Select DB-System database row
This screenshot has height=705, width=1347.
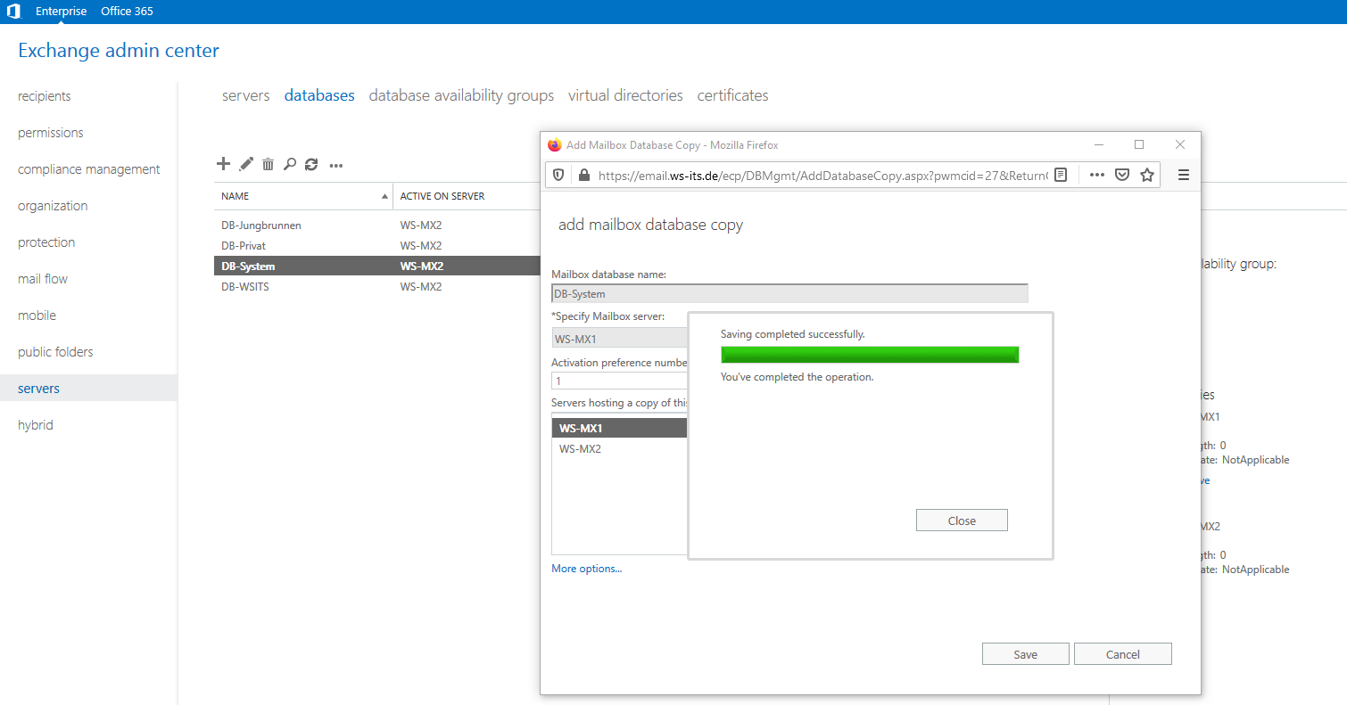[377, 266]
